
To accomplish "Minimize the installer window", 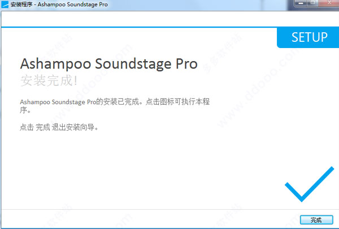I will (301, 3).
